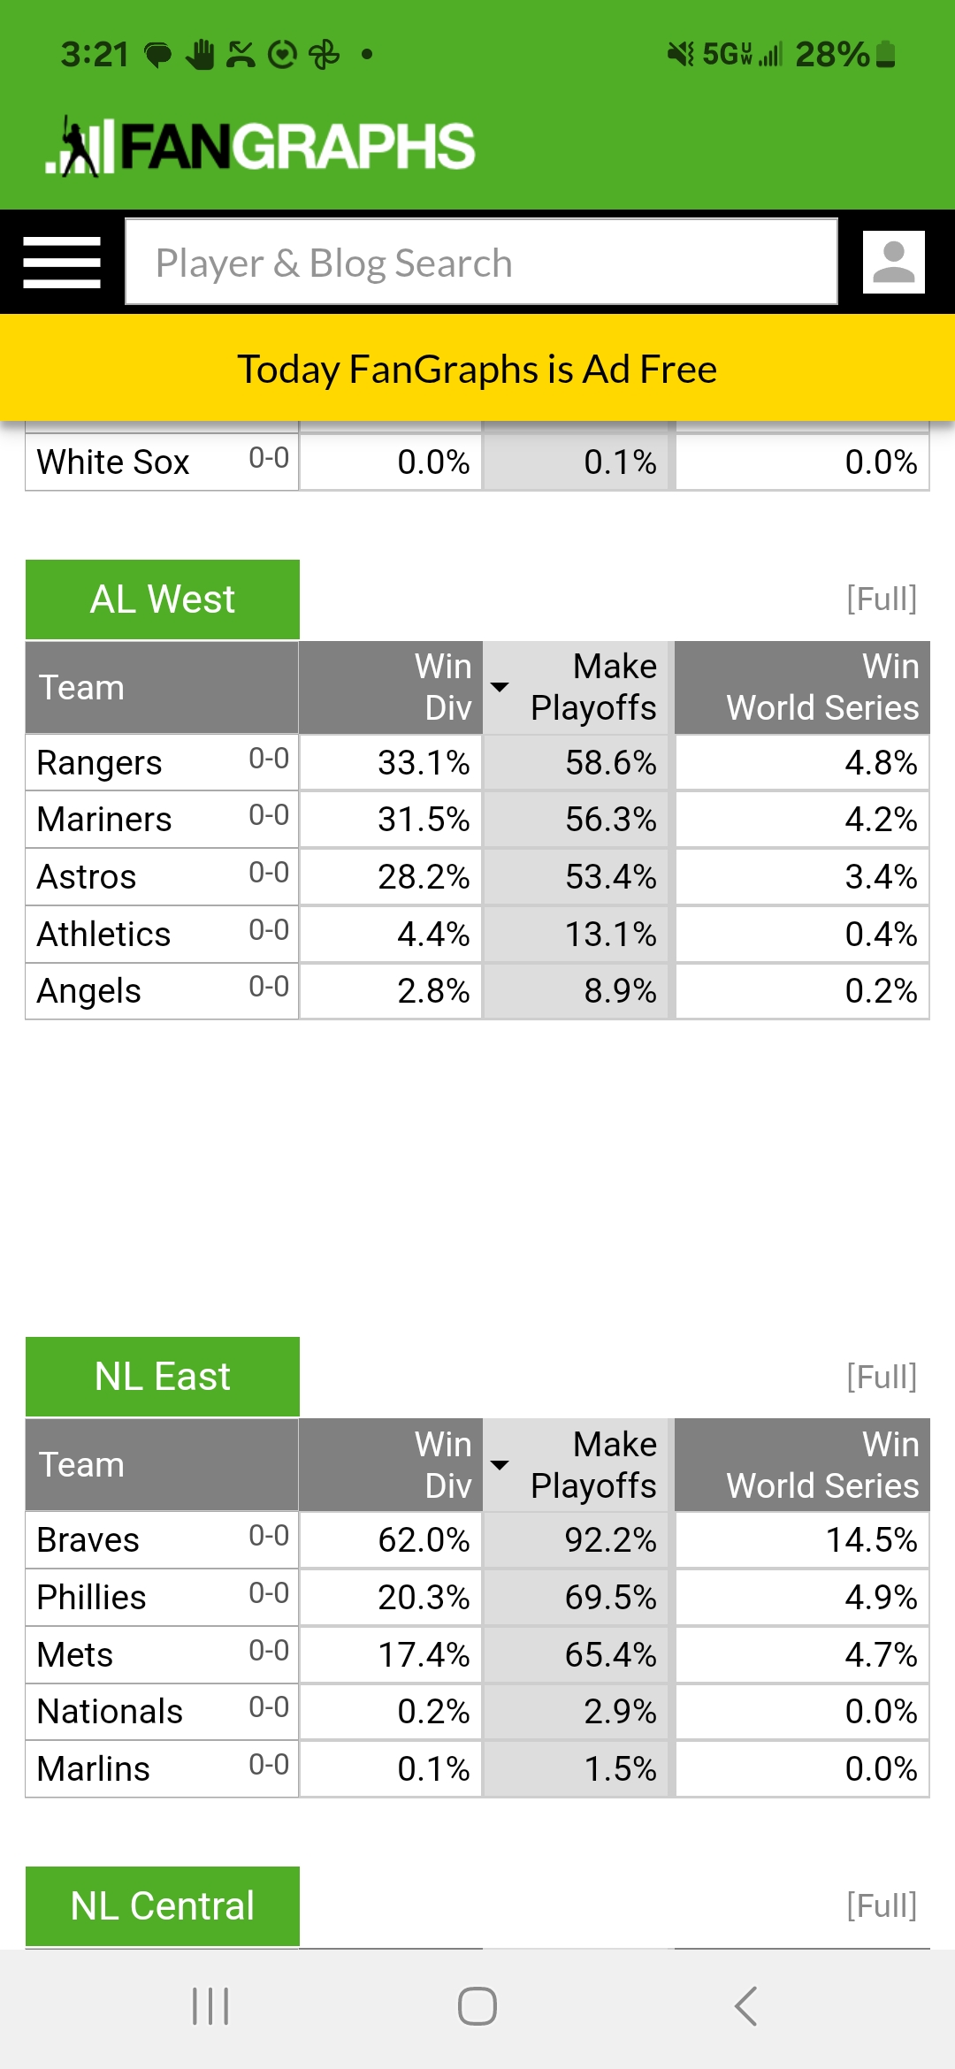This screenshot has width=955, height=2069.
Task: Open Android recent apps button
Action: point(210,2006)
